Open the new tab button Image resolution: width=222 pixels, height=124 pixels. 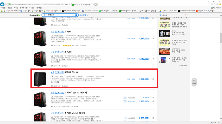96,5
